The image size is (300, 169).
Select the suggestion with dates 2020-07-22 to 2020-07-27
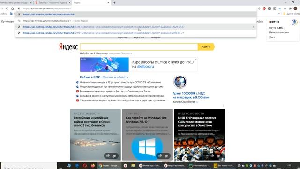(136, 27)
